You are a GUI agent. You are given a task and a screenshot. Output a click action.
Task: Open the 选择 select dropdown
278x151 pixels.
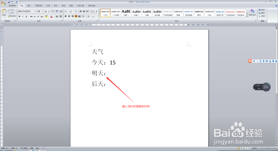tap(262, 16)
